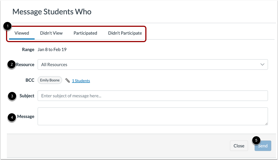Focus the Subject input field
The image size is (278, 160).
152,96
